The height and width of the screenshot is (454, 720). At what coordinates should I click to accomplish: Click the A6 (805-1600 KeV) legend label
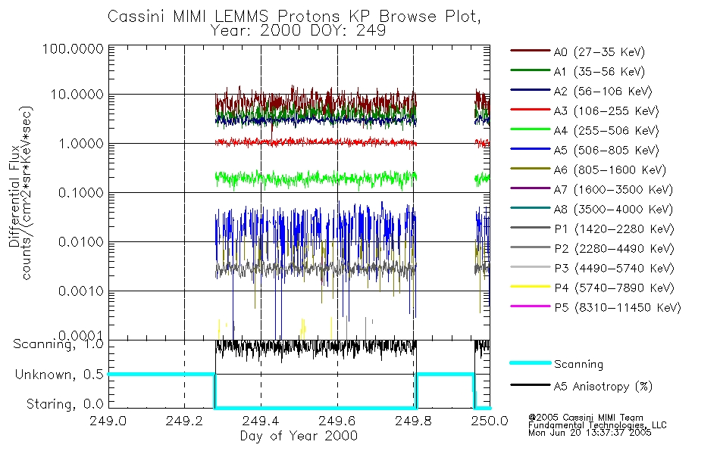[x=610, y=170]
